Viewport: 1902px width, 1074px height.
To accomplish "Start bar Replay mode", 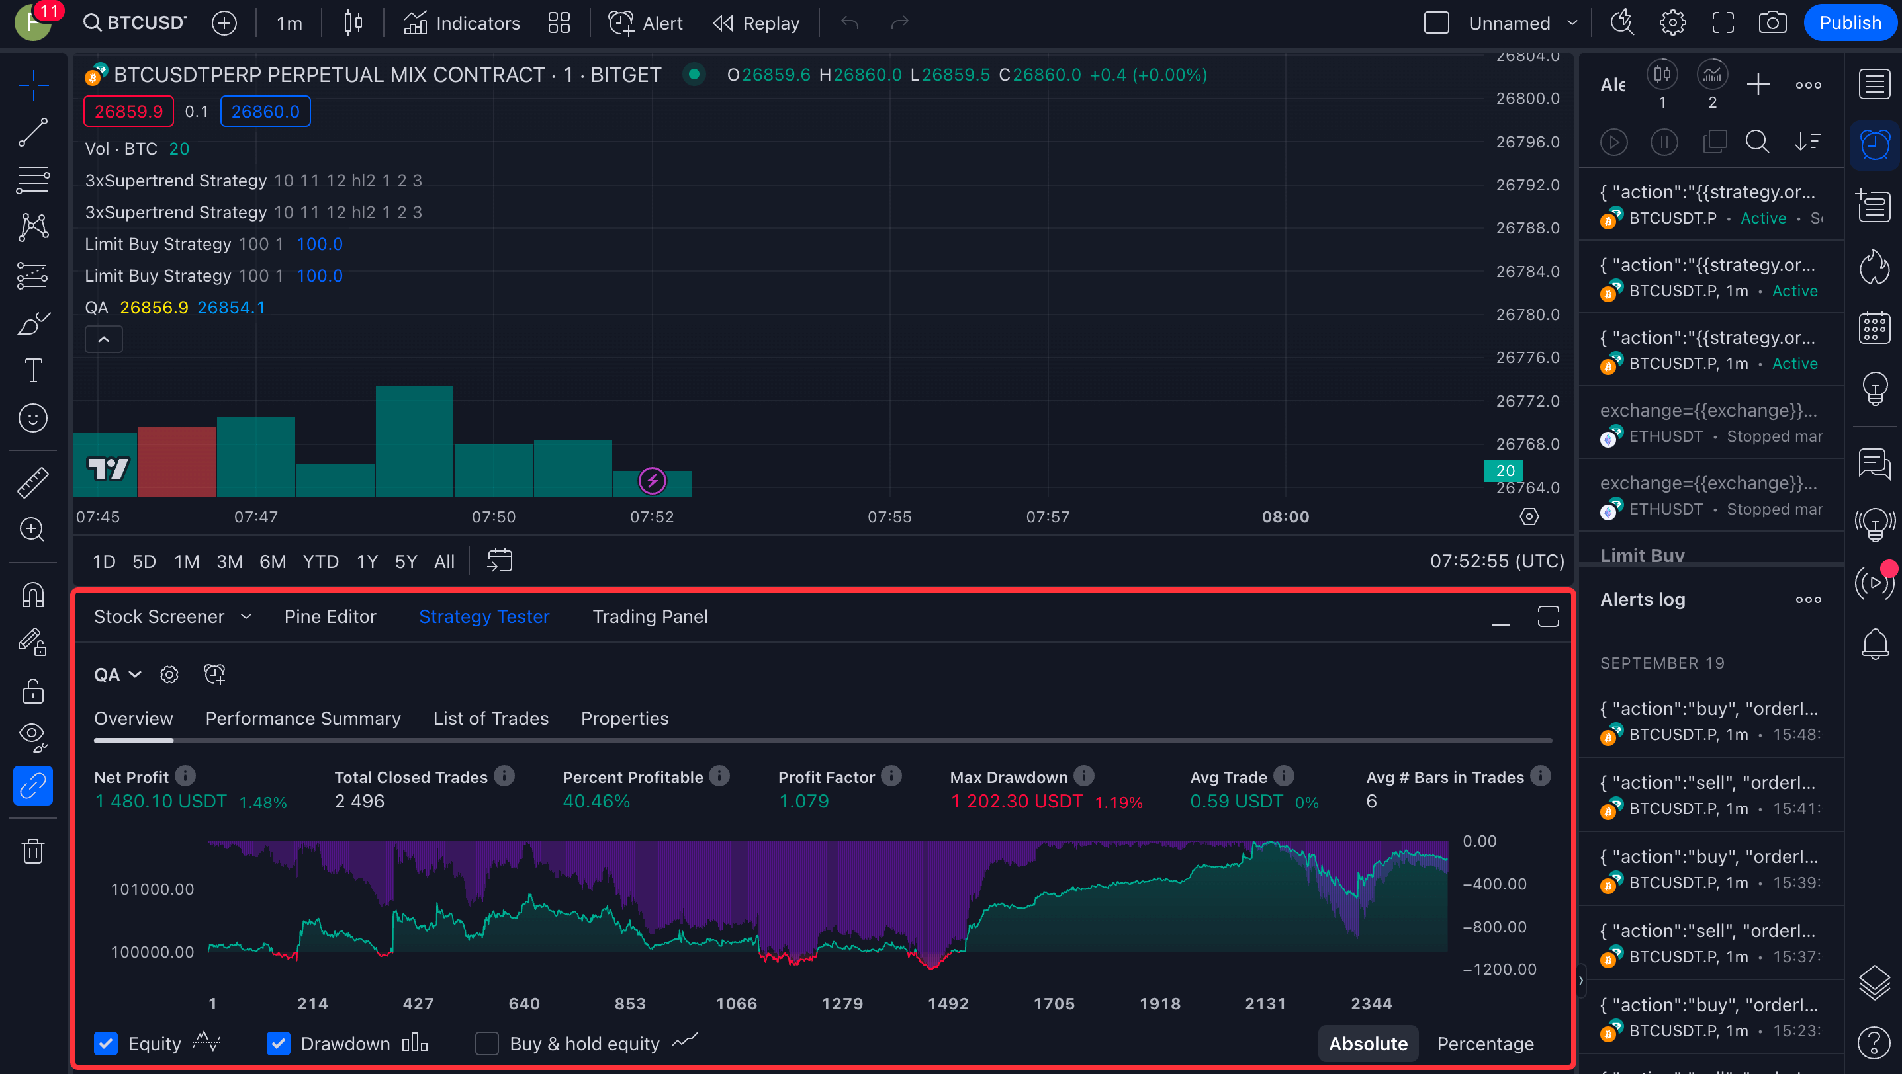I will [756, 23].
